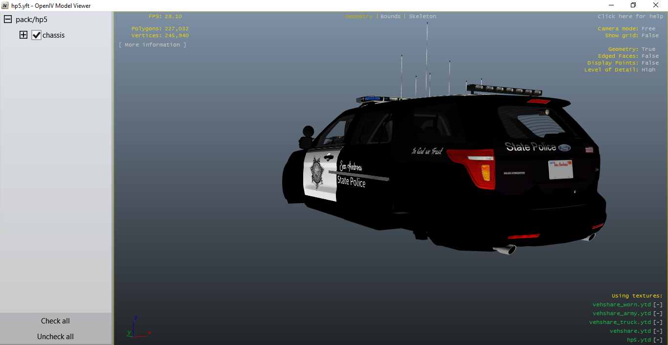The image size is (668, 345).
Task: Switch to the Bounds view tab
Action: [x=390, y=17]
